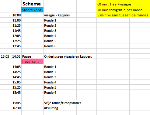Click the Vrije ronde/Groepsfoto's cell
150x115 pixels.
click(63, 103)
